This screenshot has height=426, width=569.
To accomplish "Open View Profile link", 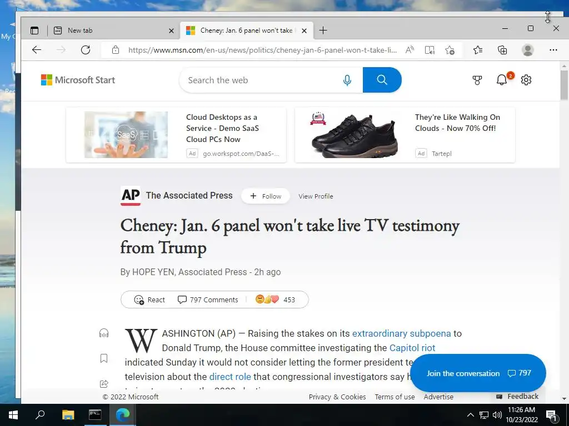I will (316, 196).
